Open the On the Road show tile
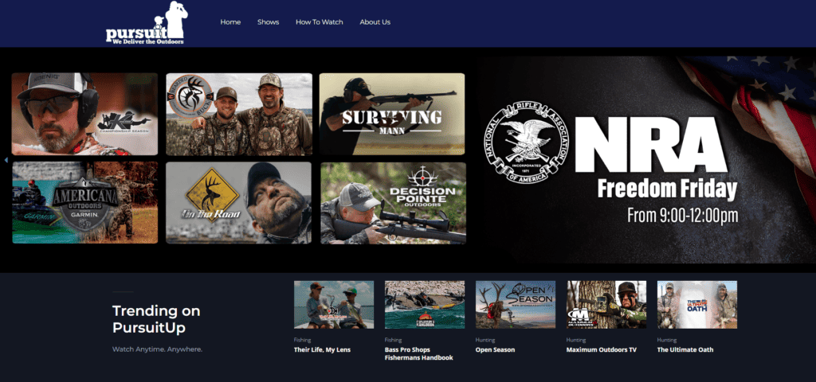The width and height of the screenshot is (816, 382). click(238, 203)
